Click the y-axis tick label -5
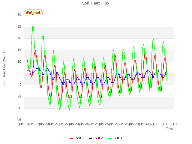Screen dimensions: 192x144 (19, 97)
